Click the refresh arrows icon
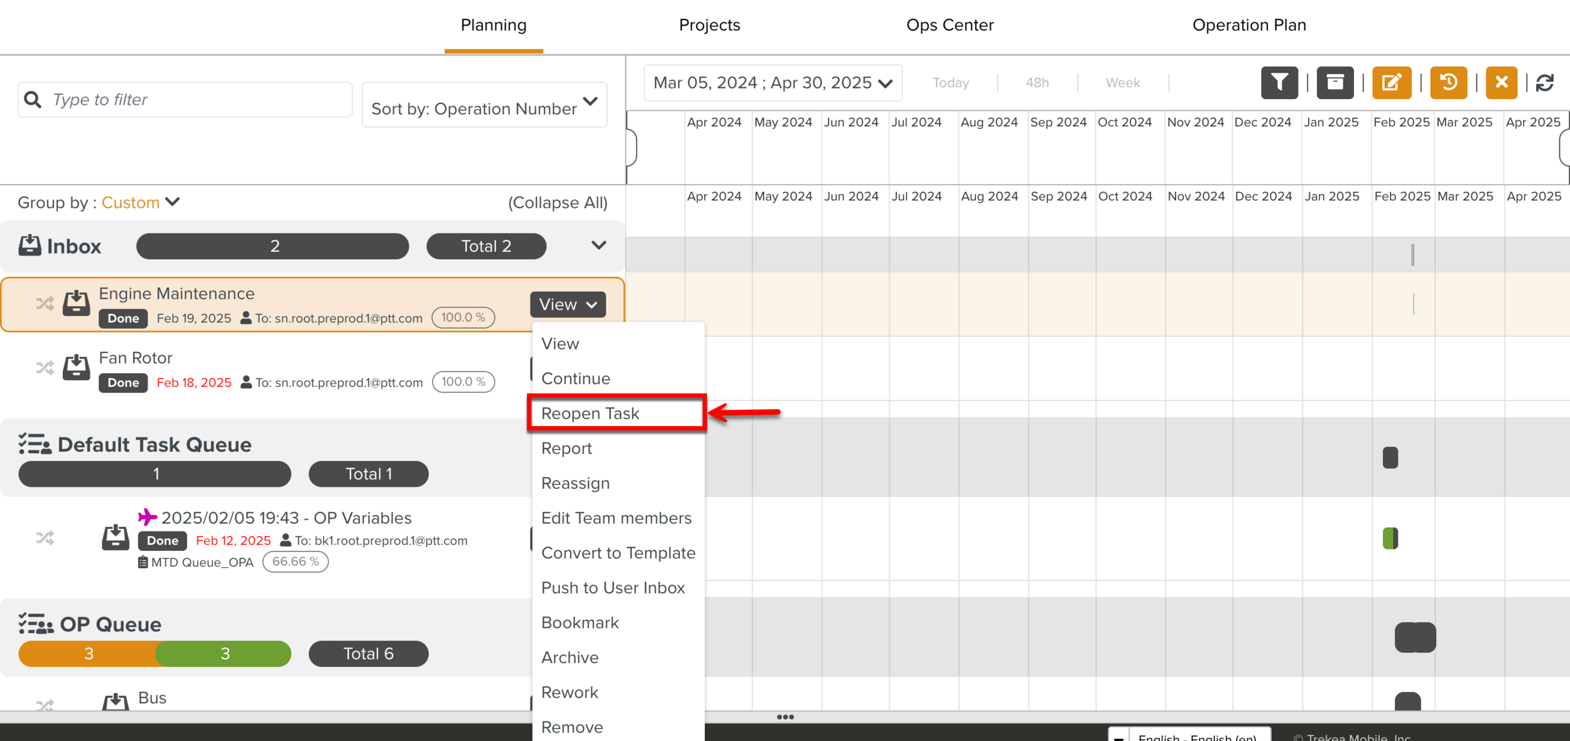Image resolution: width=1570 pixels, height=741 pixels. tap(1545, 83)
